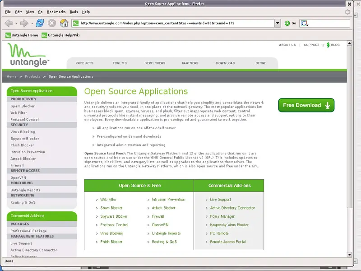Screen dimensions: 361x271
Task: Open the Untangle Home bookmark
Action: pyautogui.click(x=22, y=35)
